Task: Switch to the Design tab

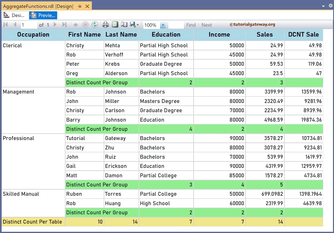Action: [x=14, y=15]
